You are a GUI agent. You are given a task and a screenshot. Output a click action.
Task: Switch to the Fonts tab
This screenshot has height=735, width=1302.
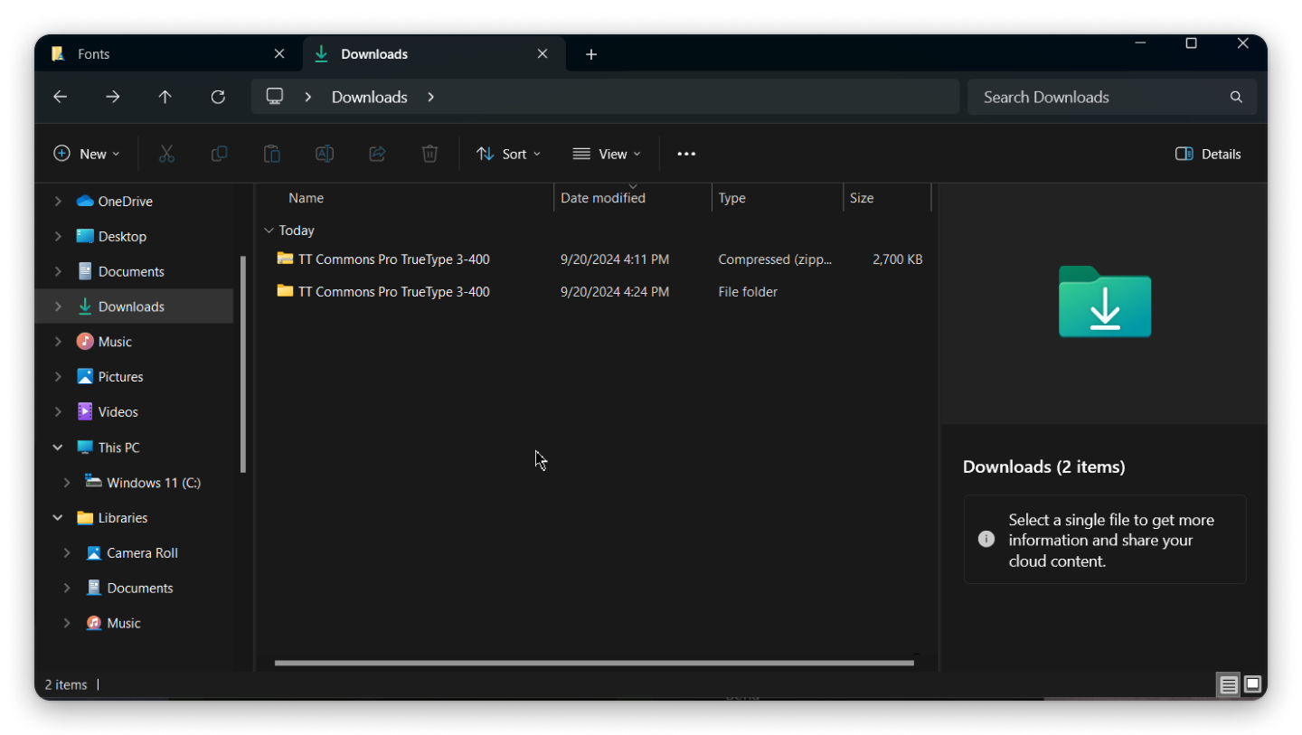(x=168, y=54)
